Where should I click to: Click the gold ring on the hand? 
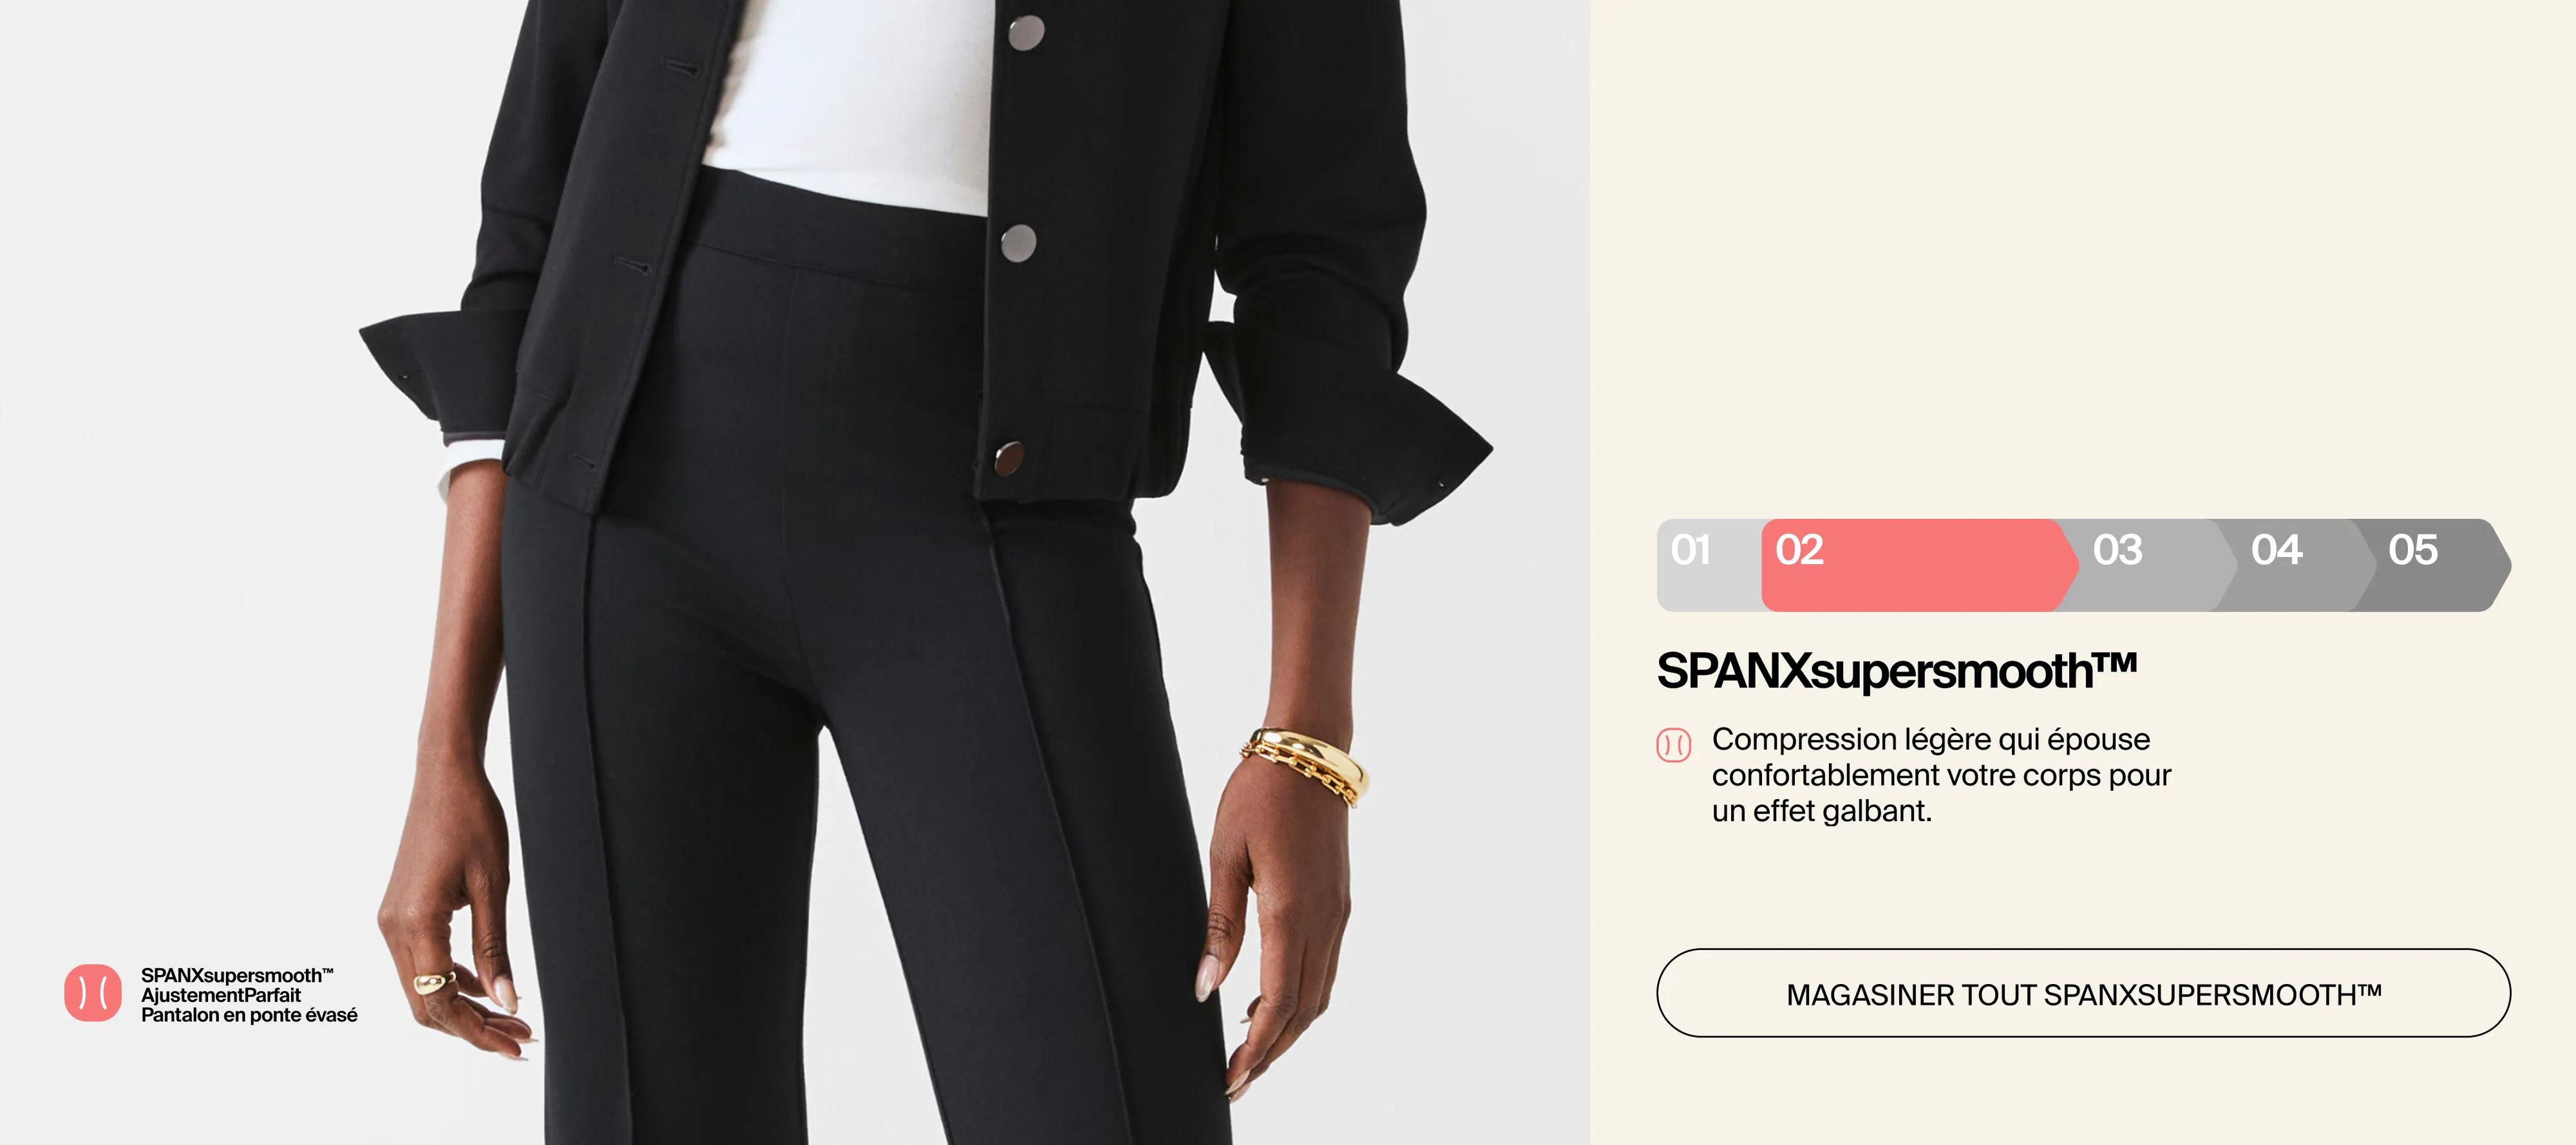click(434, 983)
